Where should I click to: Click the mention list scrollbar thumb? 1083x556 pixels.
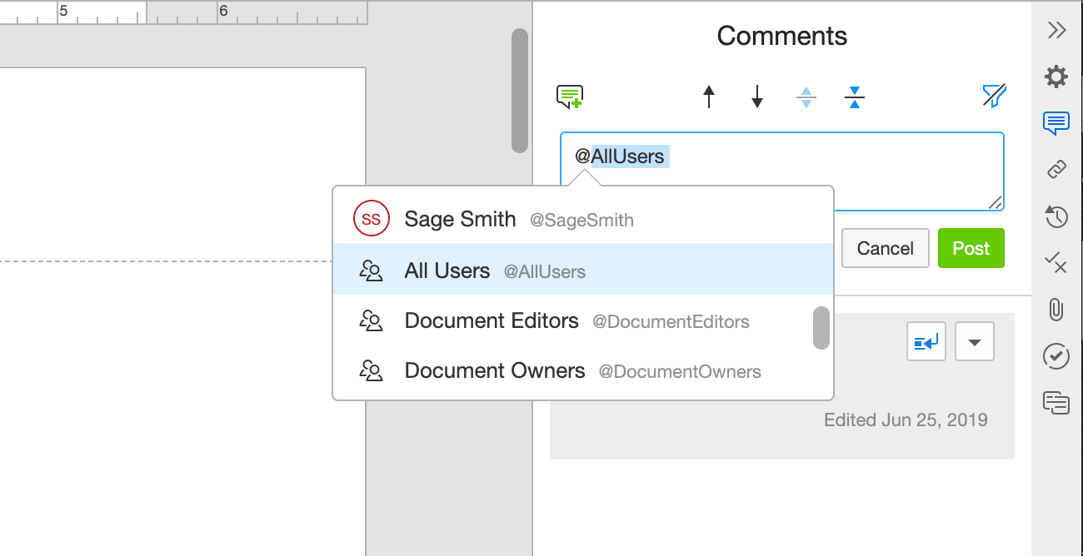coord(821,328)
